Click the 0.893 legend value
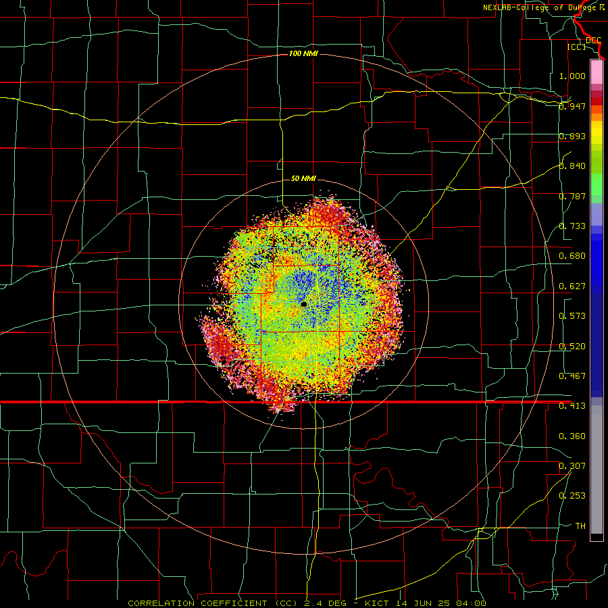 click(572, 136)
